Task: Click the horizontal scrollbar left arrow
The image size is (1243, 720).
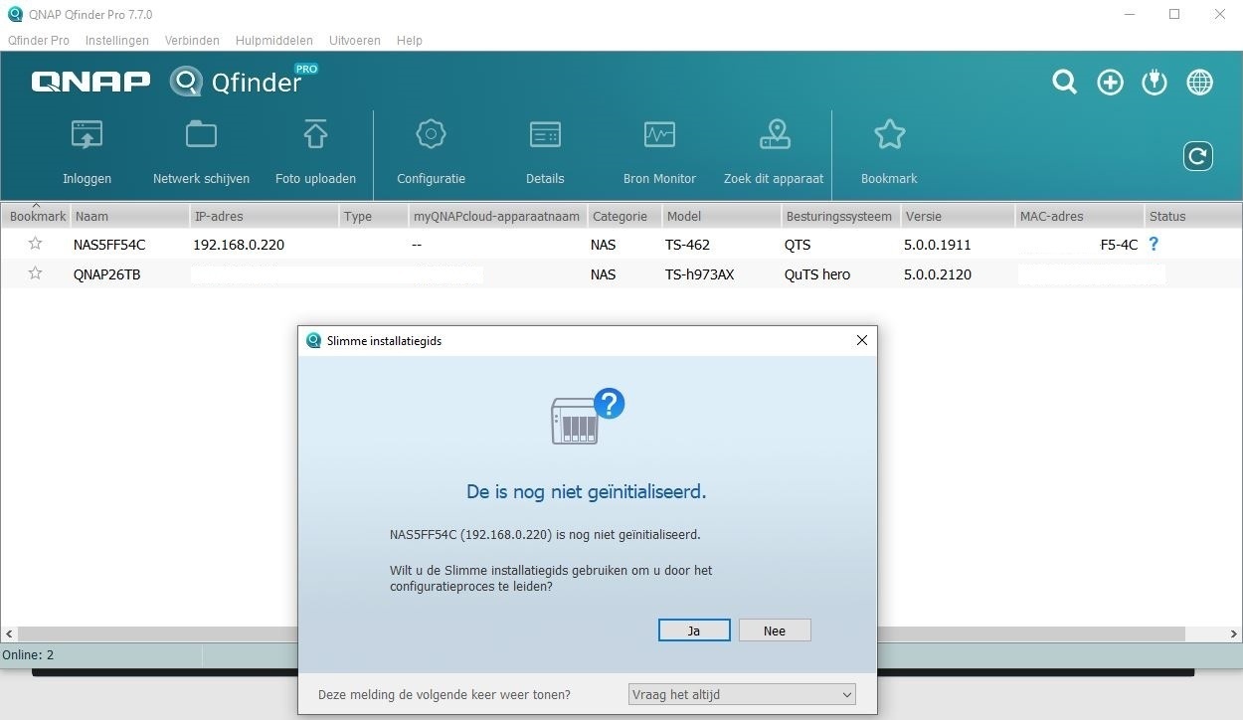Action: click(x=9, y=633)
